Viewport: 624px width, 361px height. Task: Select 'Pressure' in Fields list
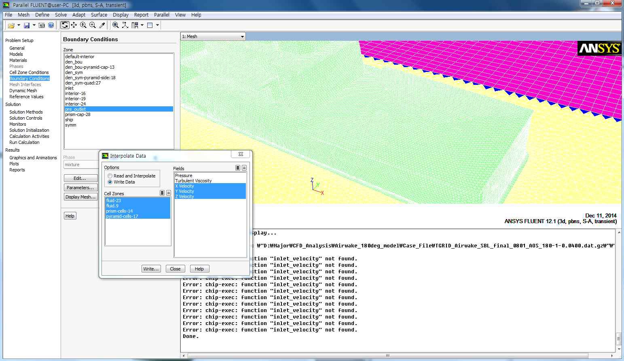point(210,175)
